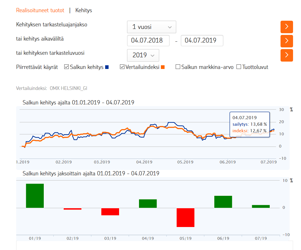Click the green 04/19 bar
The width and height of the screenshot is (301, 250).
coord(148,203)
